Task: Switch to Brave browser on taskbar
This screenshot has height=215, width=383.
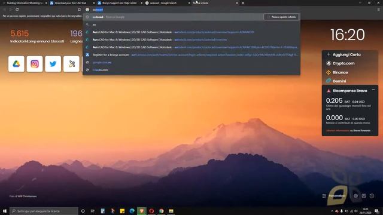Action: 142,211
